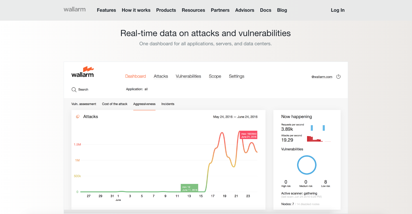
Task: Click the power logout icon
Action: [x=338, y=76]
